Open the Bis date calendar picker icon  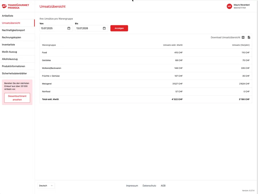click(104, 28)
